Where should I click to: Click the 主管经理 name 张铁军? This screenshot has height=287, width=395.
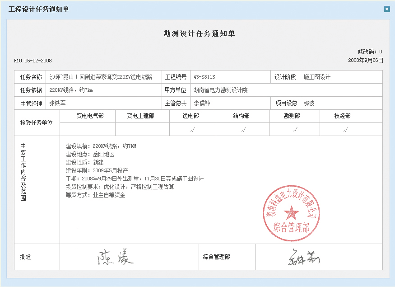57,104
